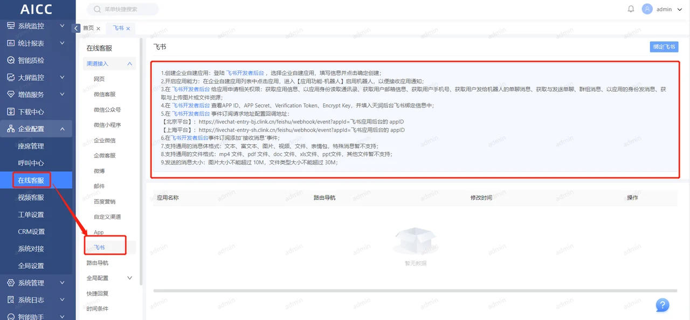
Task: Select the 微博 channel
Action: [x=99, y=171]
